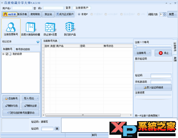This screenshot has width=178, height=138.
Task: Click the 添加帐号 button
Action: click(11, 98)
